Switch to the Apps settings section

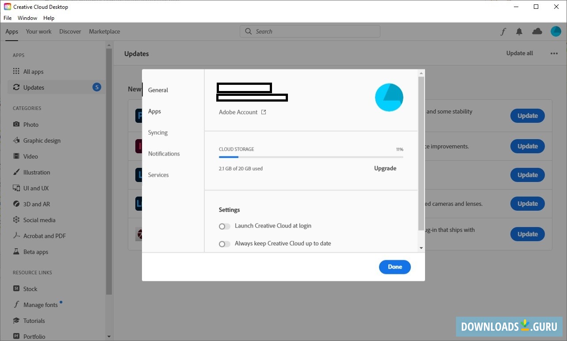(154, 111)
